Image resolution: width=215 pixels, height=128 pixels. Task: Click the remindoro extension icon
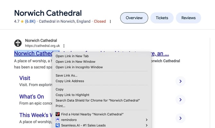click(x=57, y=120)
